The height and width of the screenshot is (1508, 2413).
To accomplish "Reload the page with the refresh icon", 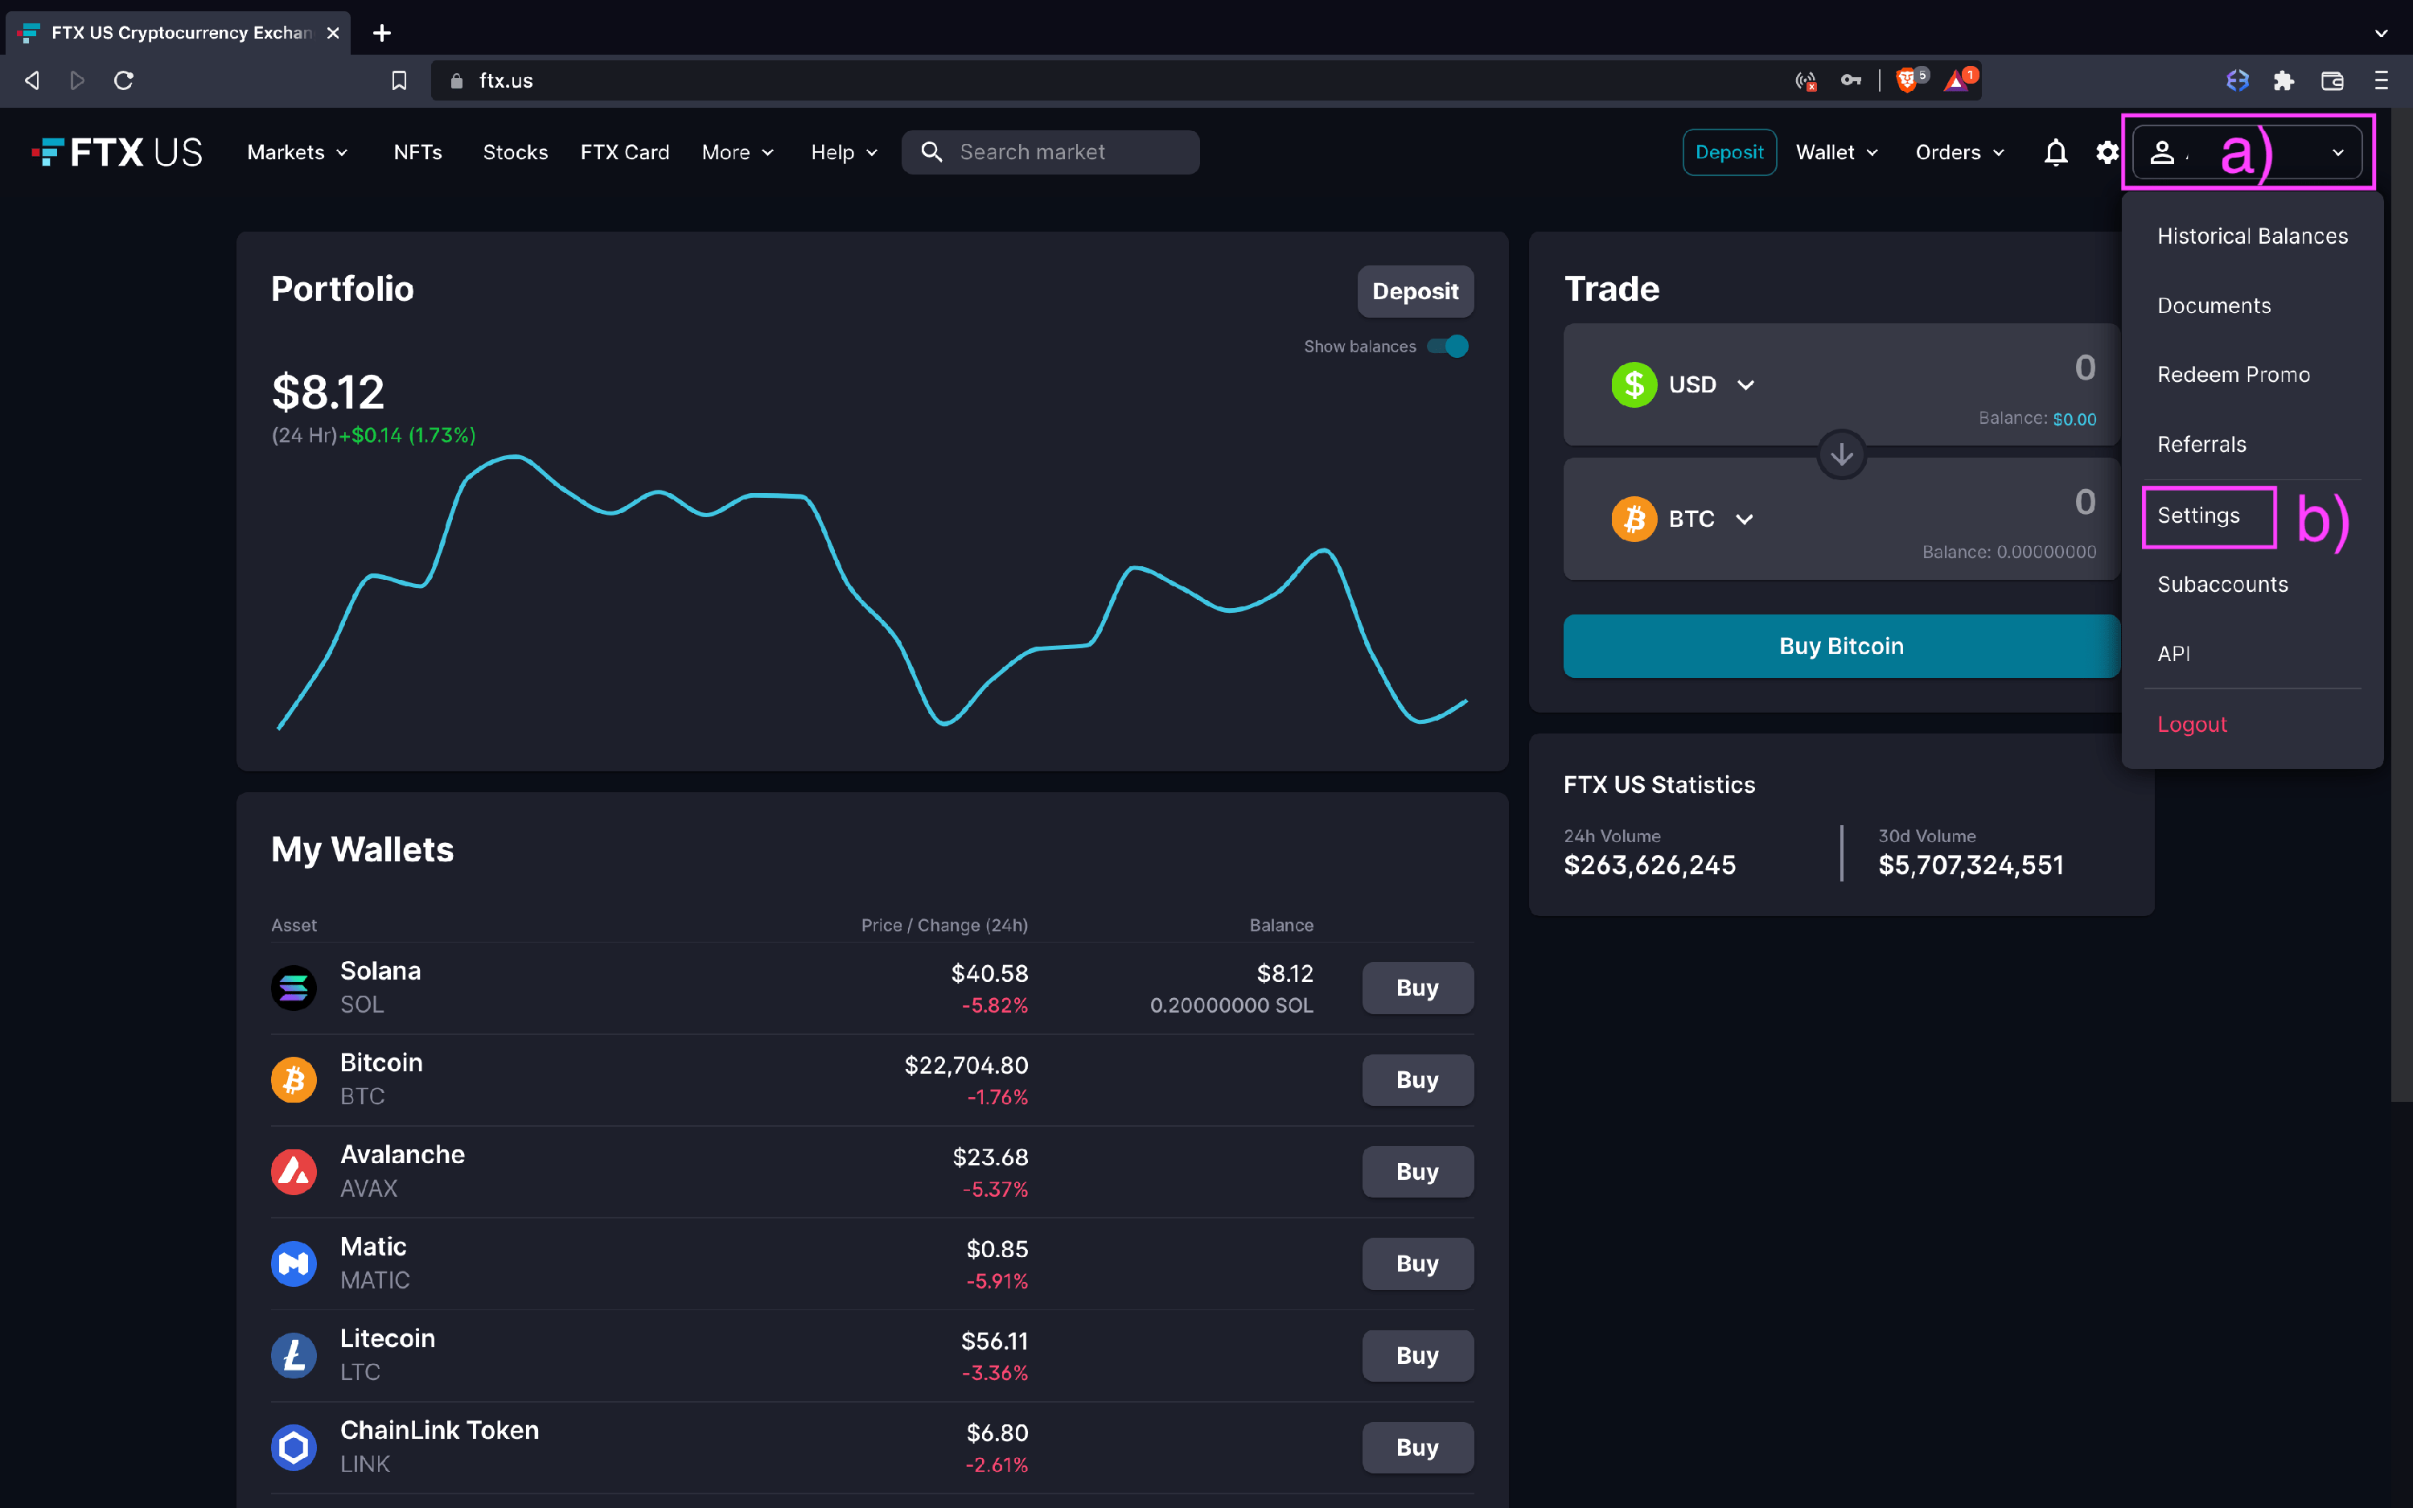I will click(124, 80).
